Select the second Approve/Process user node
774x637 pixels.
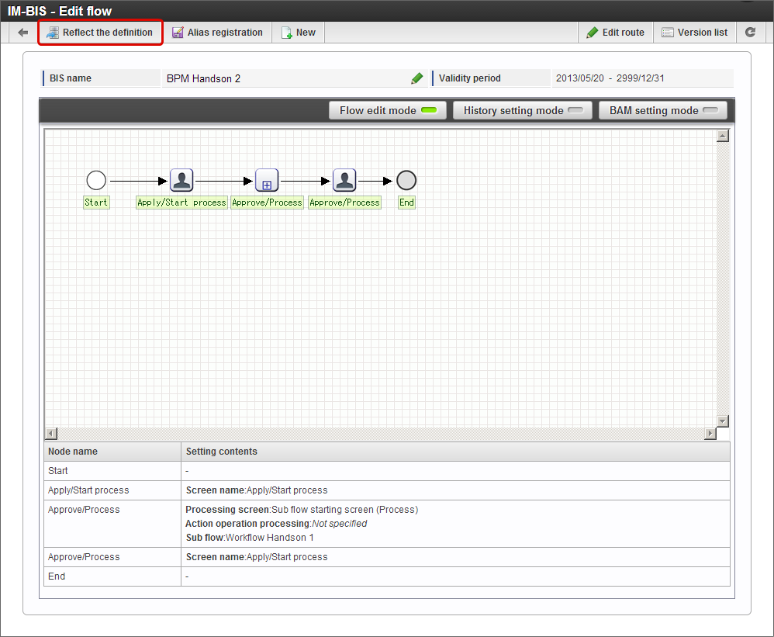344,180
